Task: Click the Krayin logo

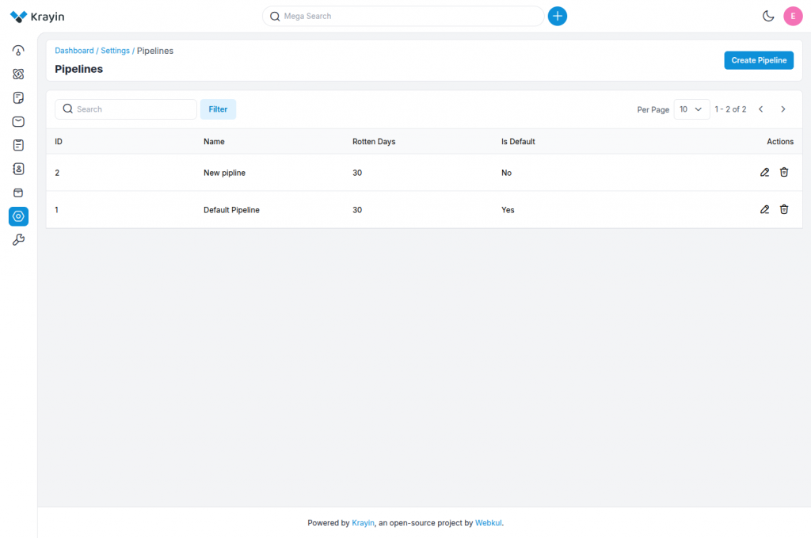Action: tap(37, 17)
